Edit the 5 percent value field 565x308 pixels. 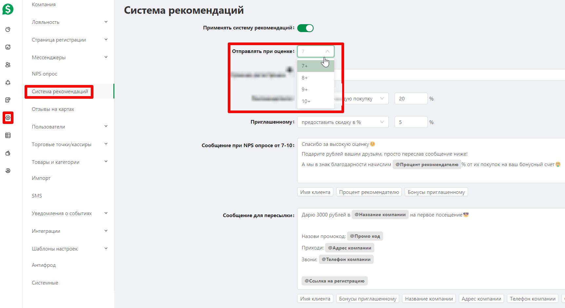tap(411, 122)
